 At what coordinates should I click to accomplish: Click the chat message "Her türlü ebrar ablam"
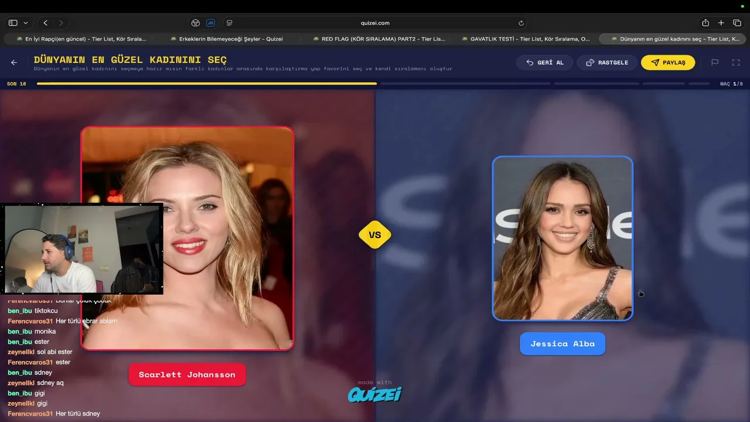click(x=86, y=321)
